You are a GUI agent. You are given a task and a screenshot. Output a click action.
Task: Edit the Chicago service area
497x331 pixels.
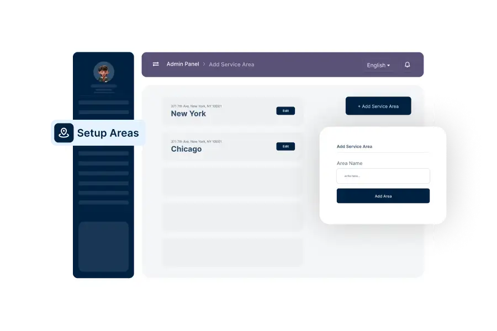tap(285, 147)
